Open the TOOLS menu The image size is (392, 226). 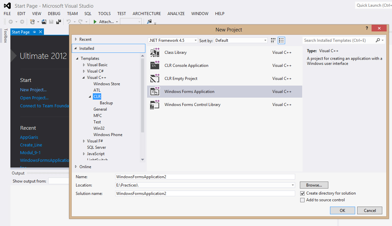tap(104, 13)
